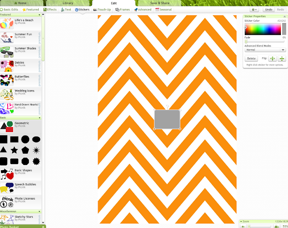The image size is (288, 228).
Task: Open Summer Shades sticker pack
Action: 21,52
